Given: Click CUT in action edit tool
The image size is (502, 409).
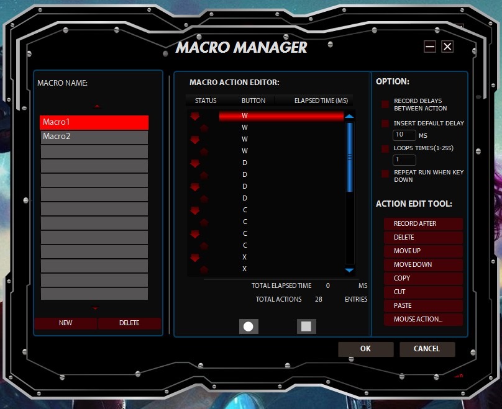Looking at the screenshot, I should tap(423, 292).
